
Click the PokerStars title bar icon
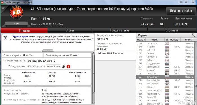2,2
